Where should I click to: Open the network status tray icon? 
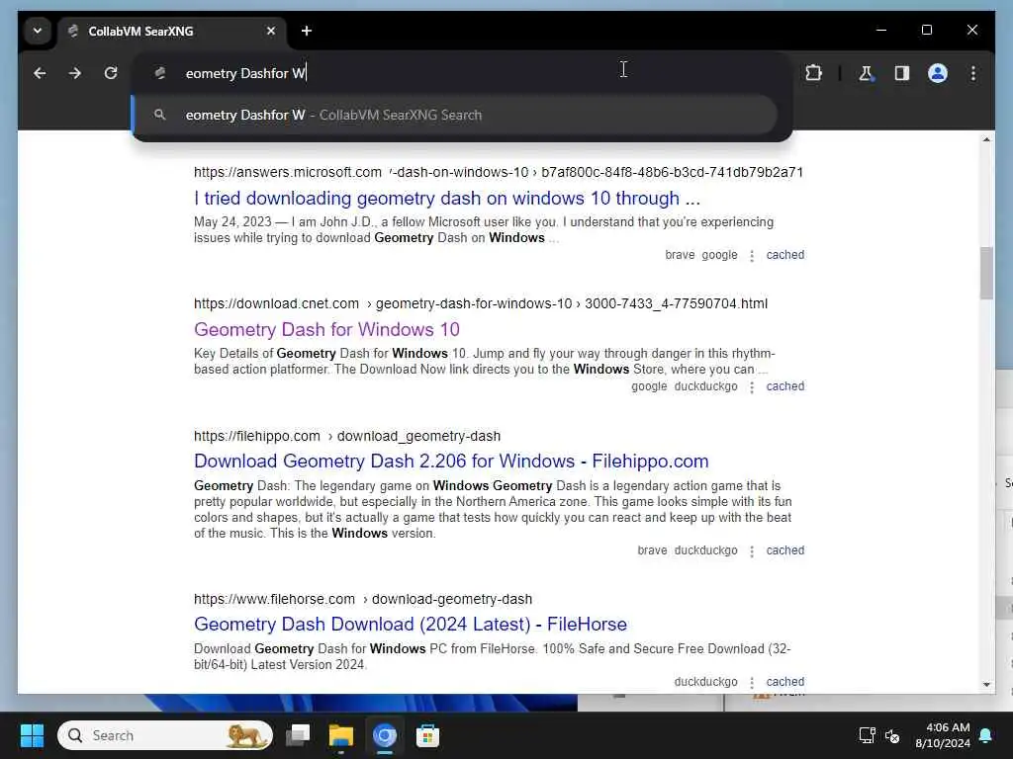(x=867, y=735)
